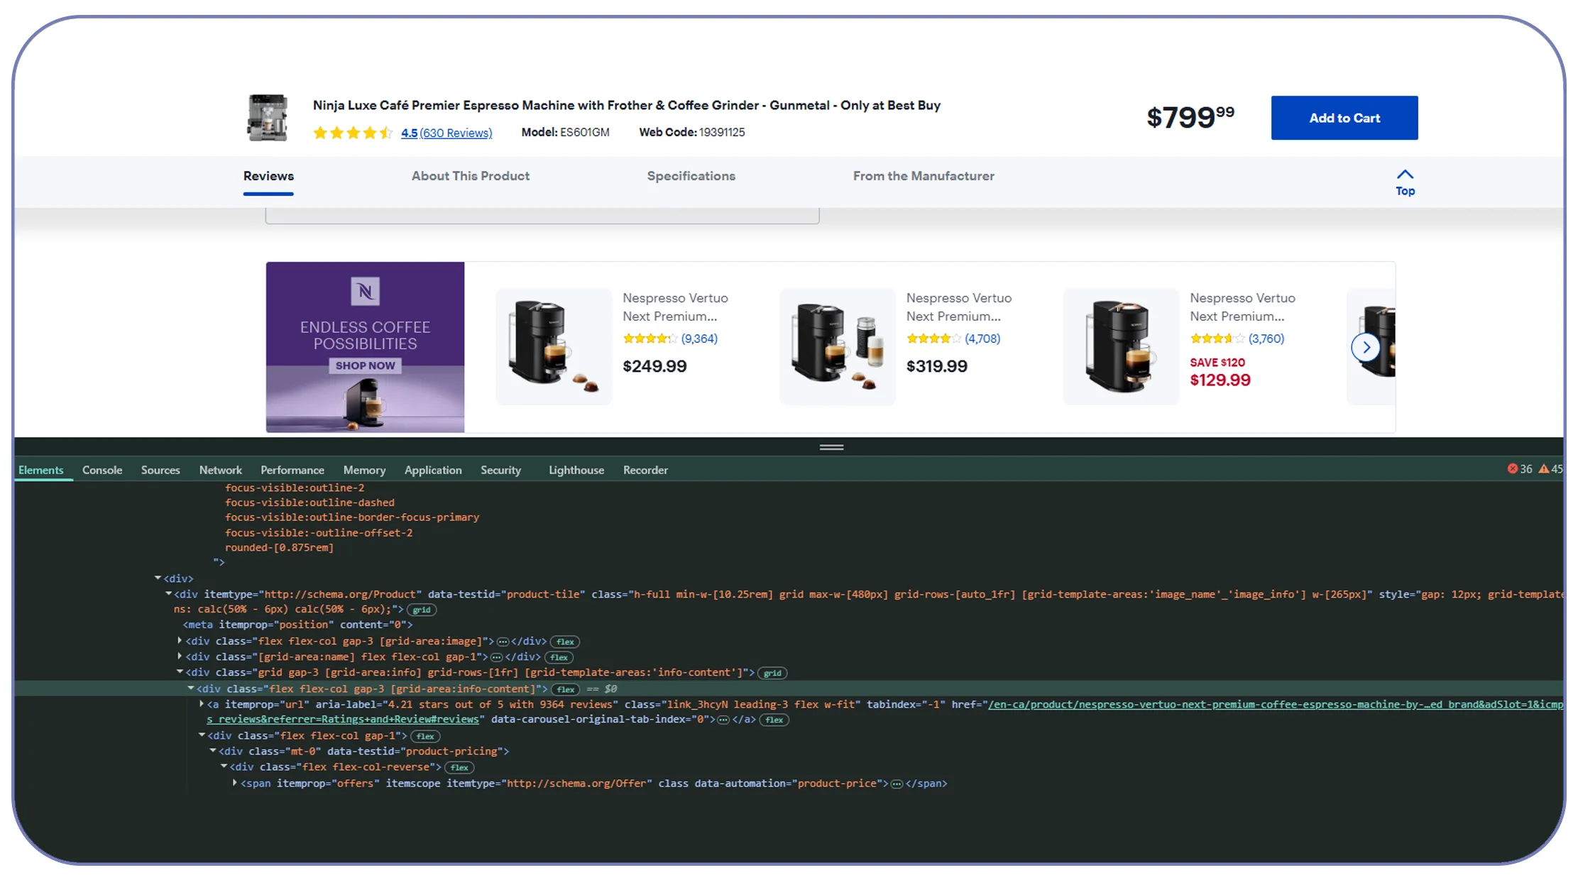This screenshot has width=1578, height=880.
Task: Select the meta itemprop position line
Action: tap(297, 625)
